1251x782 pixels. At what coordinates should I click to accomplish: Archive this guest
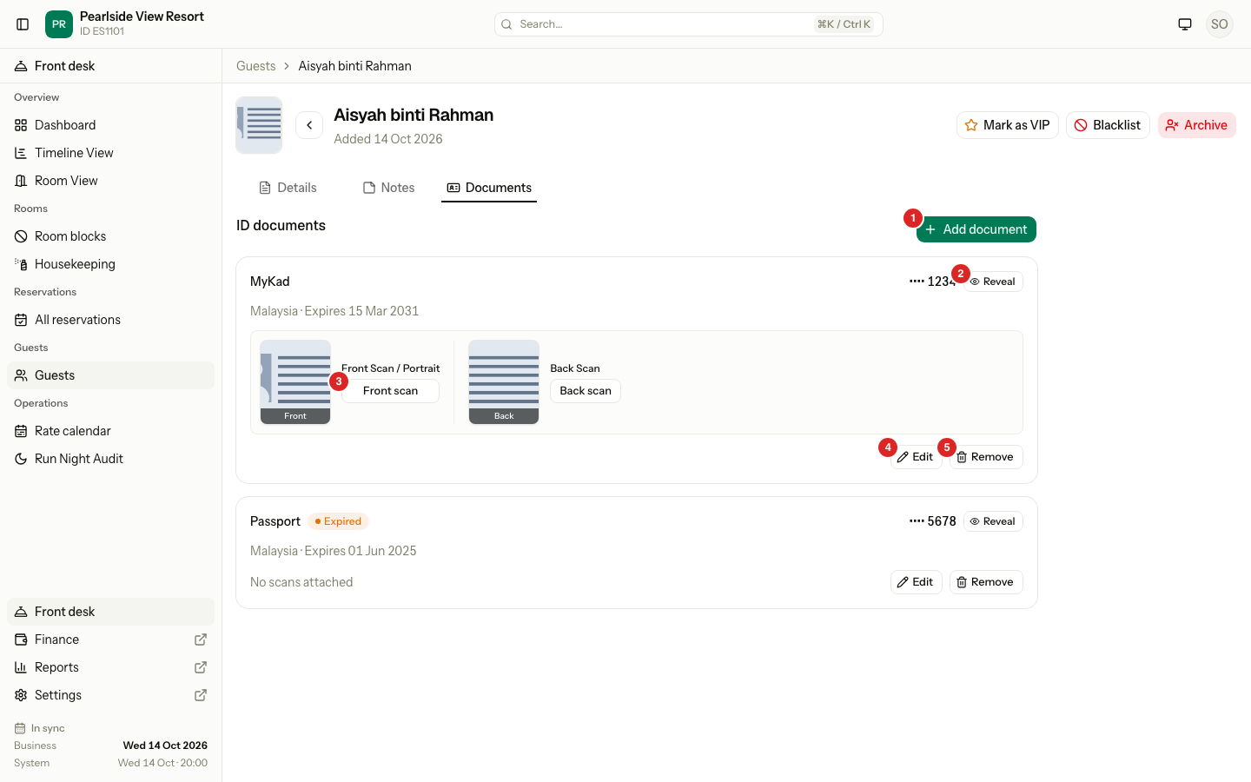1197,125
